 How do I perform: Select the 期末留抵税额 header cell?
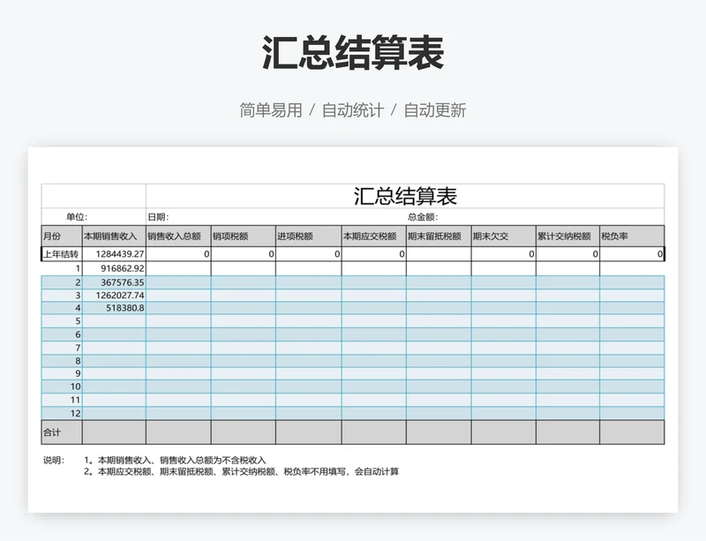(x=439, y=236)
